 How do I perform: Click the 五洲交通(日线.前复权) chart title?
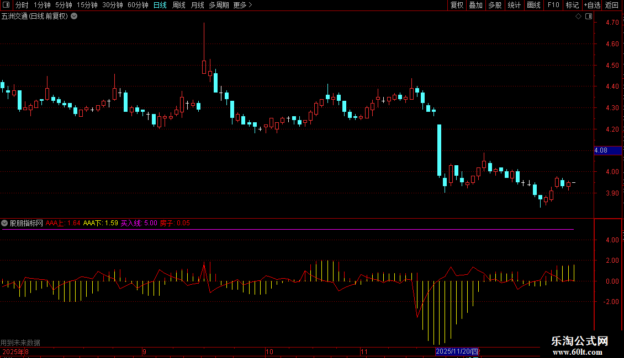coord(35,17)
